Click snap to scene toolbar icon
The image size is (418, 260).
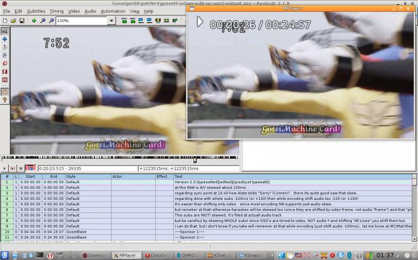[x=167, y=20]
